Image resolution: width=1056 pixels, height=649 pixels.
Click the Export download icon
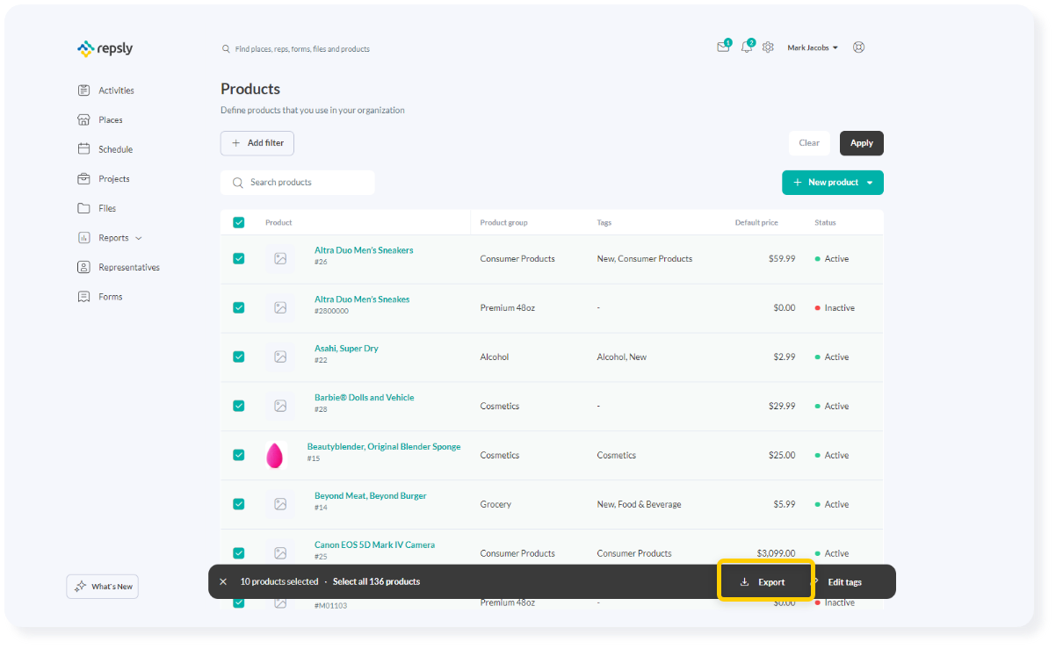coord(745,582)
